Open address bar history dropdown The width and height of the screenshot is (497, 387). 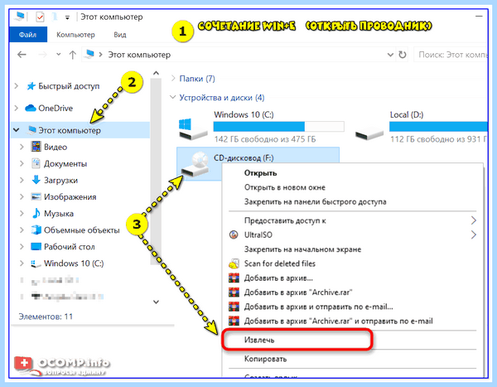(390, 55)
